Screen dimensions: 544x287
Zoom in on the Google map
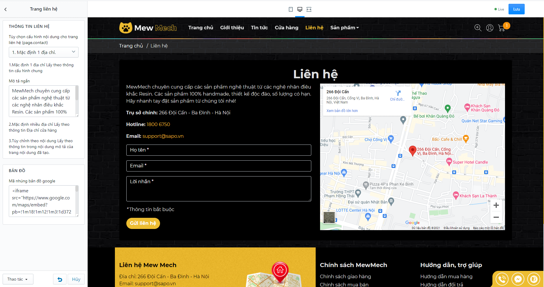496,205
